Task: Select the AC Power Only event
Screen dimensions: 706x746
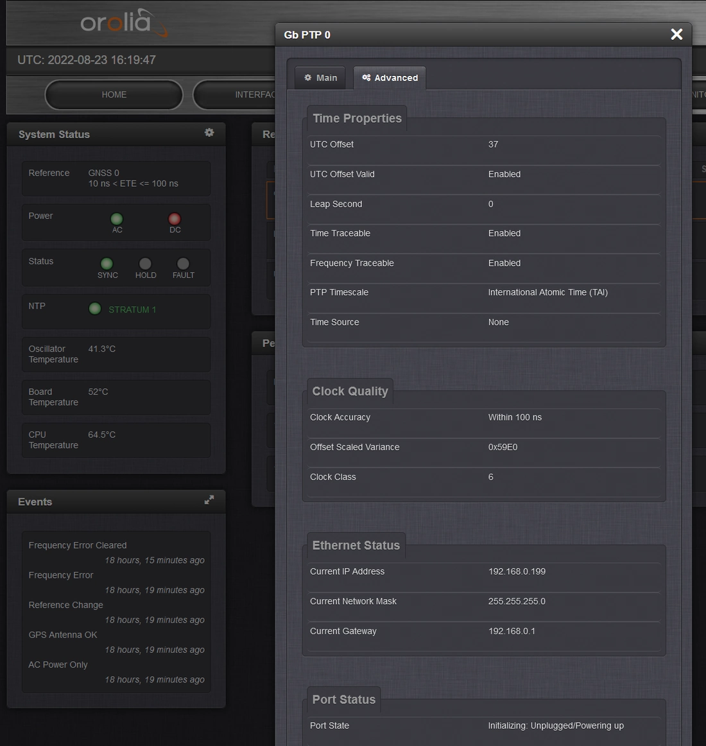Action: 58,664
